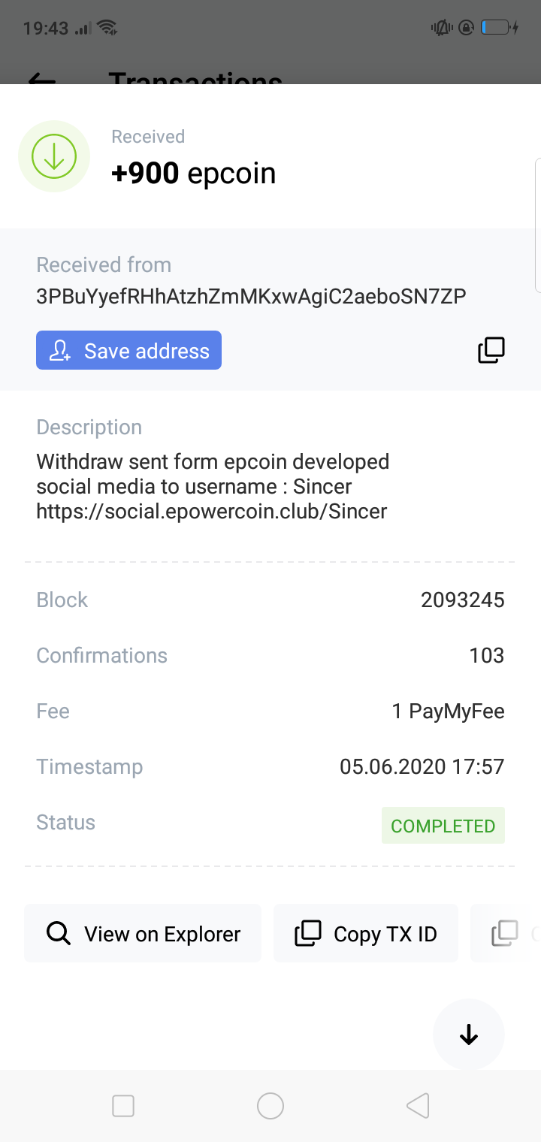Tap the Android home circle button
The width and height of the screenshot is (541, 1142).
pos(270,1106)
